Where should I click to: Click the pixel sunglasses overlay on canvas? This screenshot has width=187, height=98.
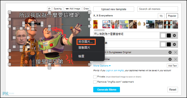[33, 24]
